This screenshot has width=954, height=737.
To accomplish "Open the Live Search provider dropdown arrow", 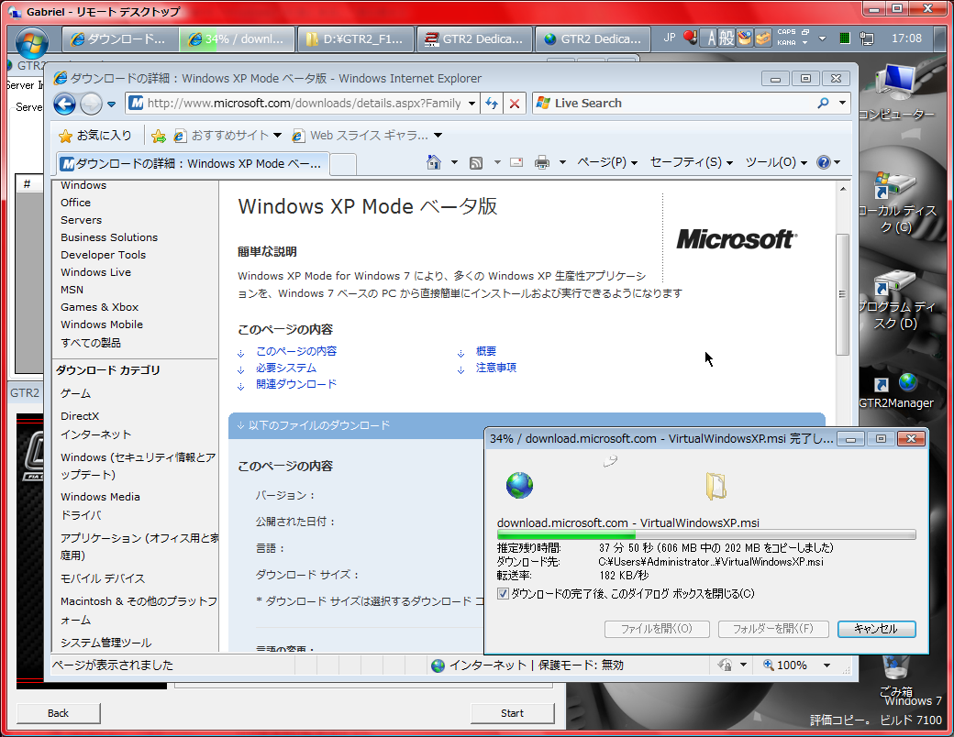I will pyautogui.click(x=843, y=103).
